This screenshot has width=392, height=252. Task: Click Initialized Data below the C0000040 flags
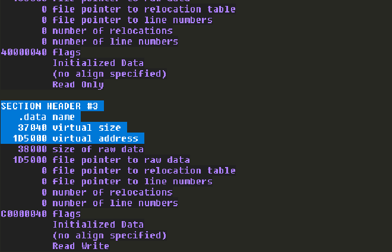pos(98,225)
